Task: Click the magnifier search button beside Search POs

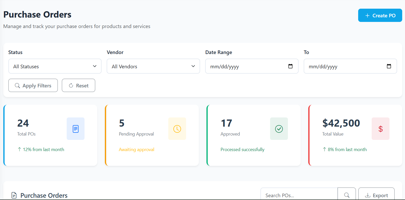Action: pos(346,195)
